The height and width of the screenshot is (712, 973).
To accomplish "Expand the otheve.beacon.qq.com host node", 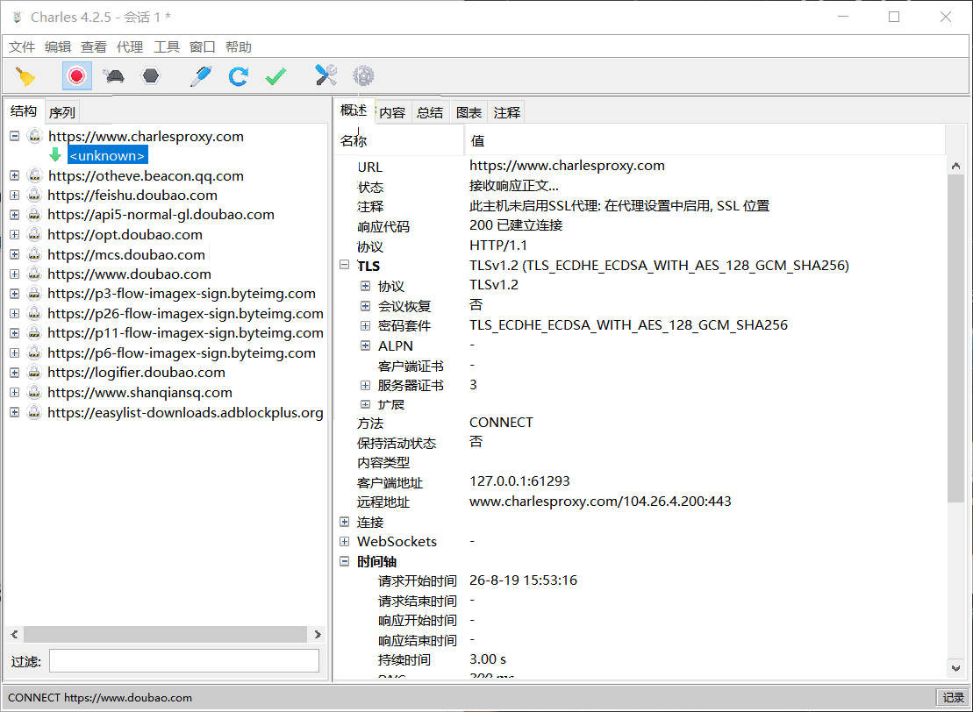I will pyautogui.click(x=14, y=175).
